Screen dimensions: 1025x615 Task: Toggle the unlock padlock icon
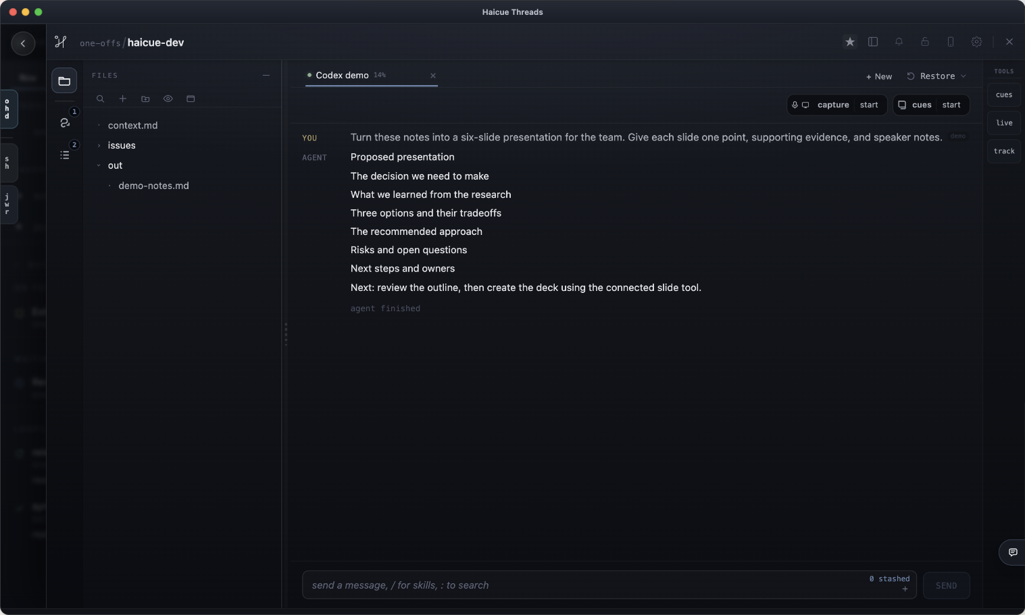coord(925,42)
